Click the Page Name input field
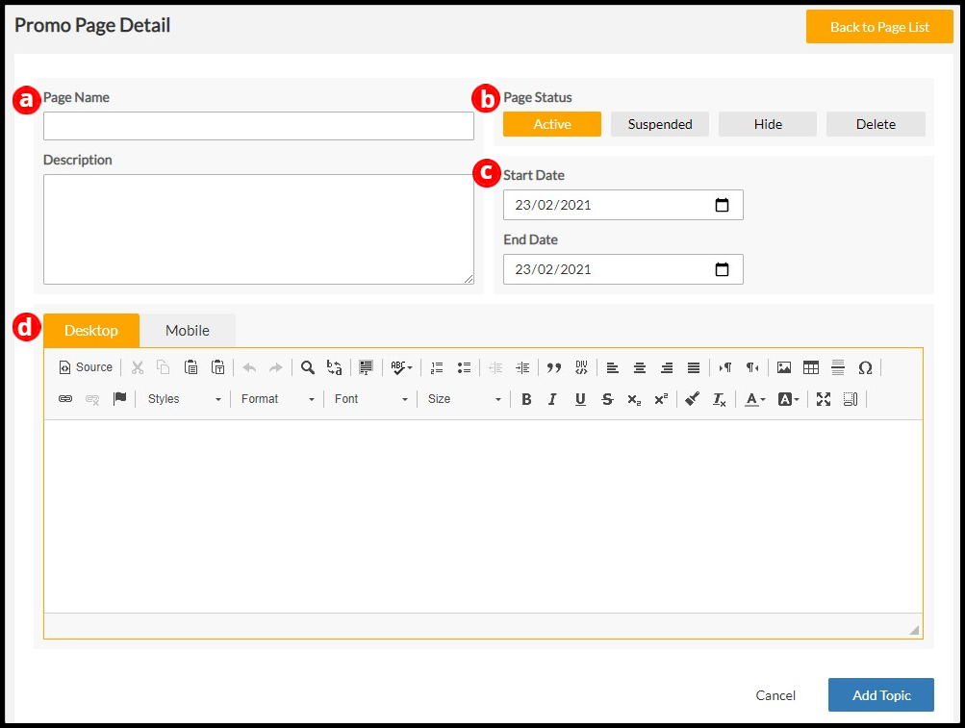 click(259, 126)
